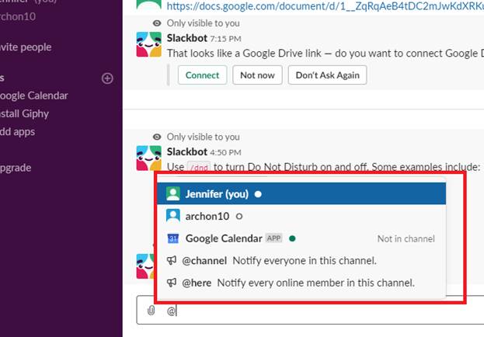Click the Google Calendar icon in mention list
The height and width of the screenshot is (337, 484).
[172, 238]
